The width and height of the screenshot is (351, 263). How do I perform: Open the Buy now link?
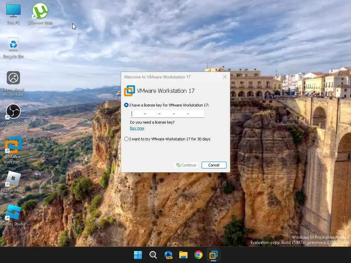(x=137, y=128)
